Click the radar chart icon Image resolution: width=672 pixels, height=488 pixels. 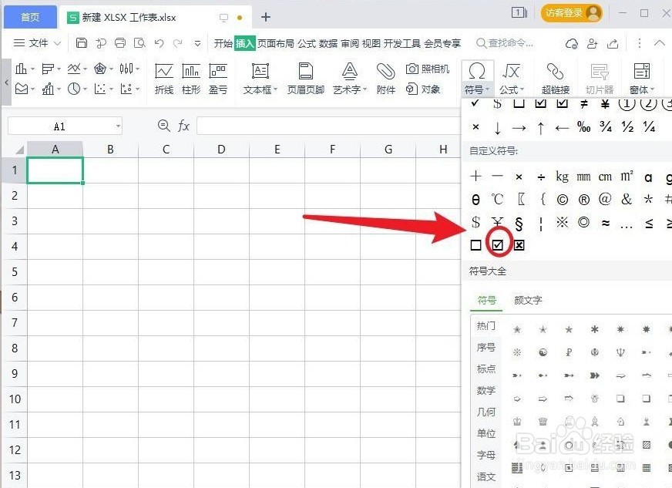[x=101, y=69]
